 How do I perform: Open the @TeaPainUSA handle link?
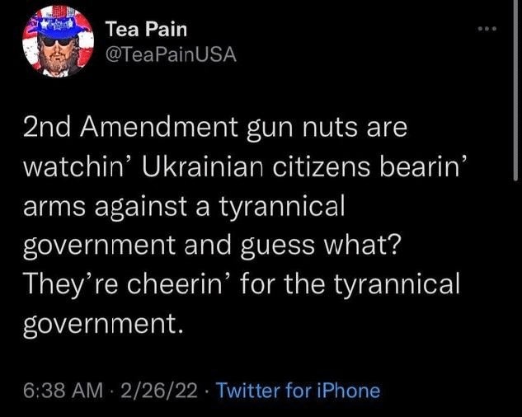(x=171, y=56)
